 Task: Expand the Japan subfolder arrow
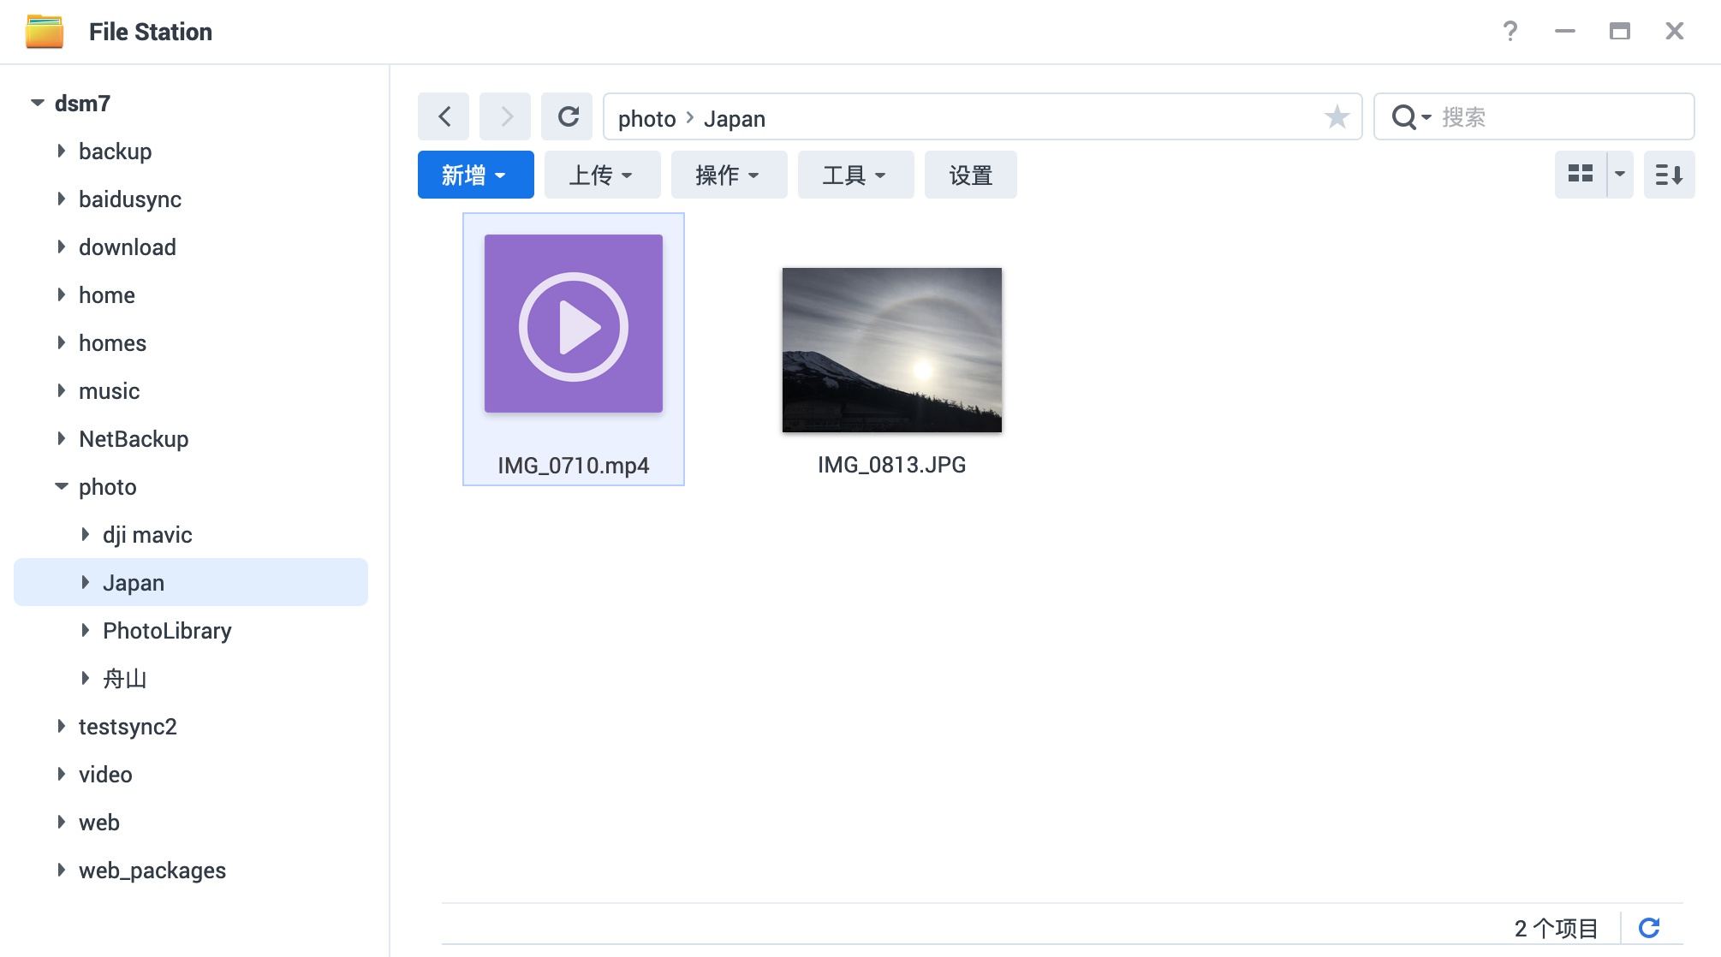coord(86,582)
